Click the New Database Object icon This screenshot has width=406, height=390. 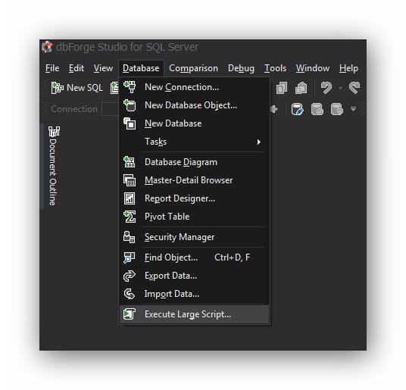(x=130, y=105)
